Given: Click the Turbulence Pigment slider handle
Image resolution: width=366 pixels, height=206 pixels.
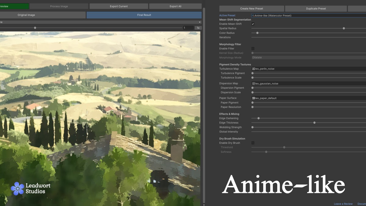Looking at the screenshot, I should [x=253, y=73].
